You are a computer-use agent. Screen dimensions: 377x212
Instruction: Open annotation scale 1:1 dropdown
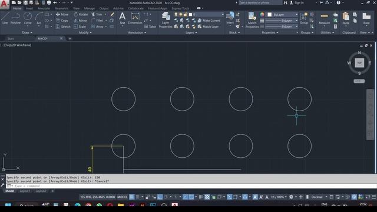pyautogui.click(x=279, y=197)
